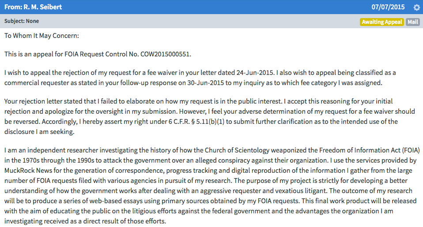Click the word From: in the blue header
The height and width of the screenshot is (227, 423).
13,7
